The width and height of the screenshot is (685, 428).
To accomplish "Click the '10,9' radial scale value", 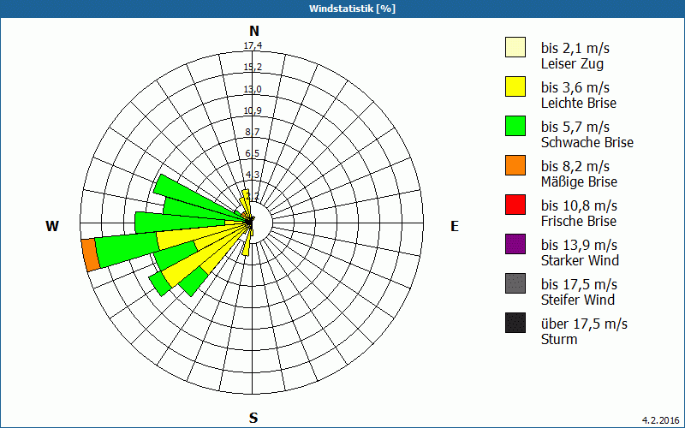I will [253, 110].
